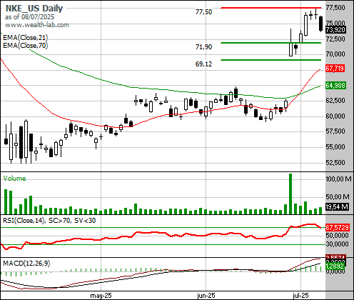Click the tallest volume spike bar
354x300 pixels.
tap(290, 194)
